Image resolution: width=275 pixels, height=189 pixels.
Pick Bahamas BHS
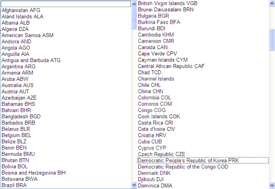[18, 104]
